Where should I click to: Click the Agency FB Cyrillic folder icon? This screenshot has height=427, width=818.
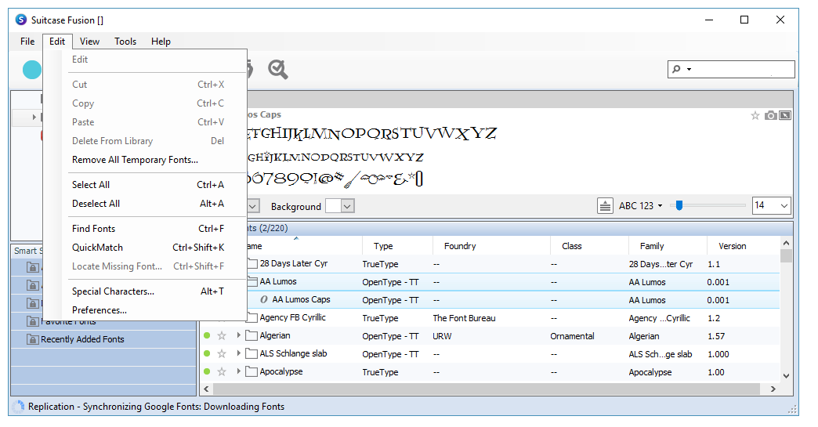coord(252,317)
